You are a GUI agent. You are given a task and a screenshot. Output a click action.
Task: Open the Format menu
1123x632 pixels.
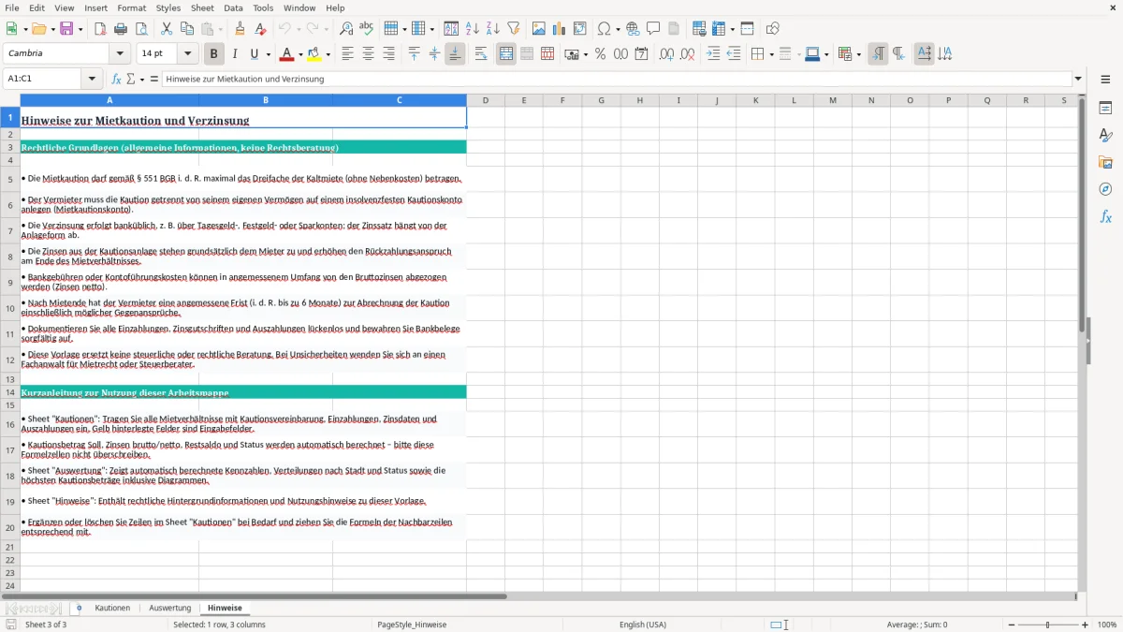pyautogui.click(x=131, y=7)
